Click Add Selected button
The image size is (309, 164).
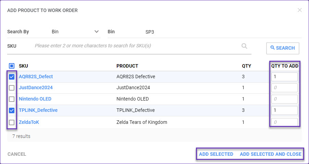point(216,154)
